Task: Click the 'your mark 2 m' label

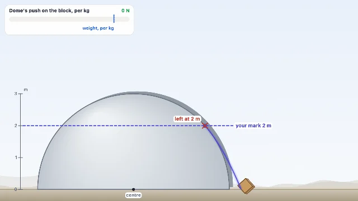Action: point(253,126)
